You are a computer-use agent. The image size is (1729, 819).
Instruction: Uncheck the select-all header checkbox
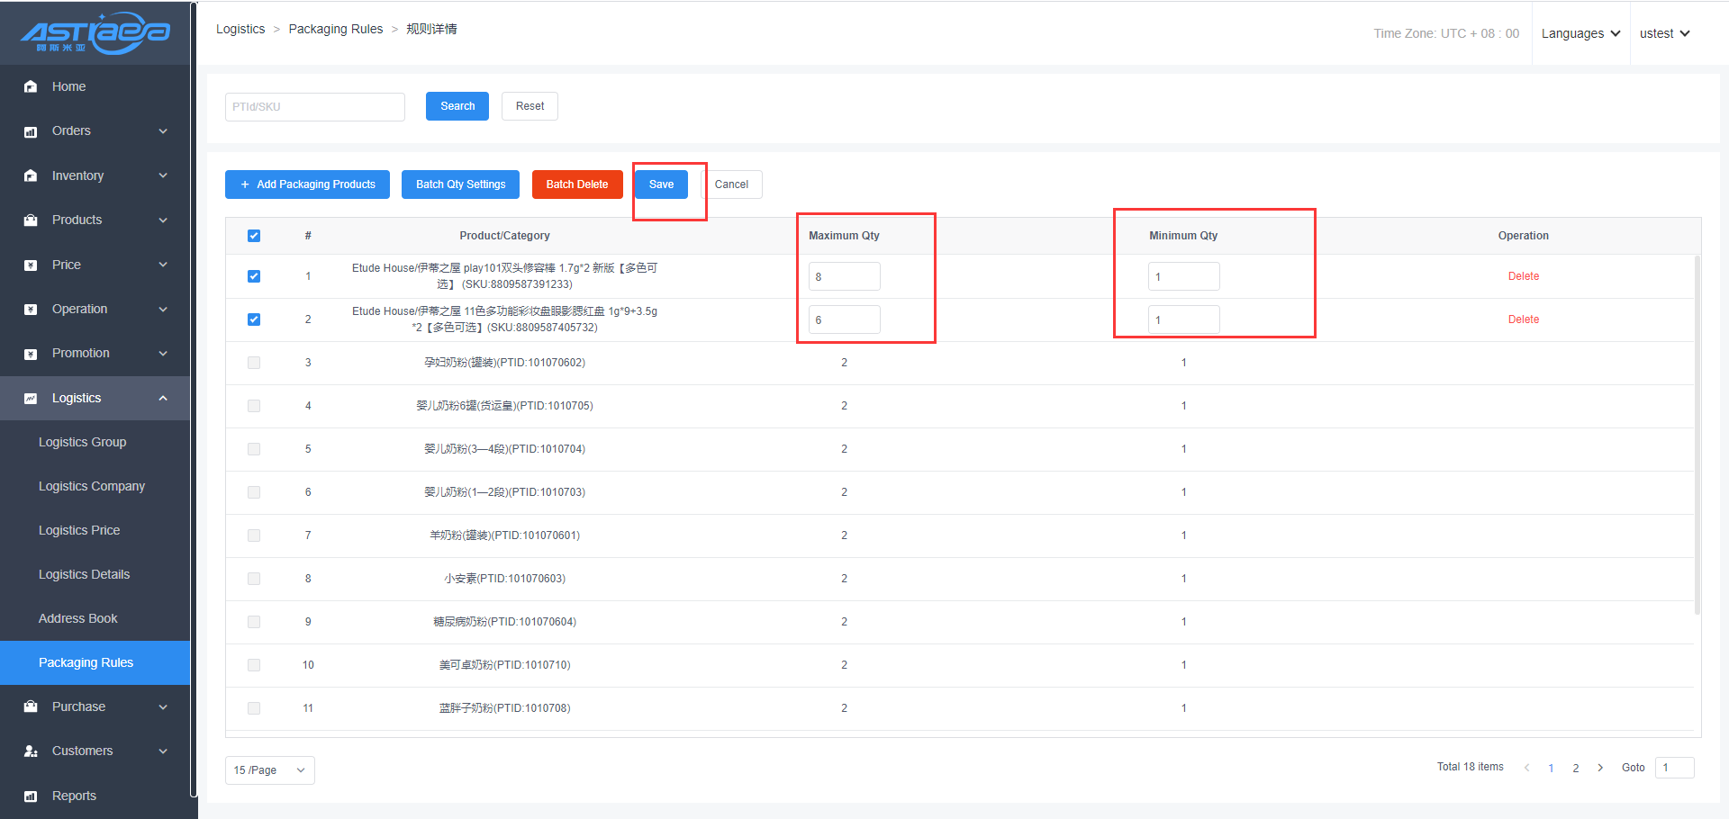[x=254, y=236]
